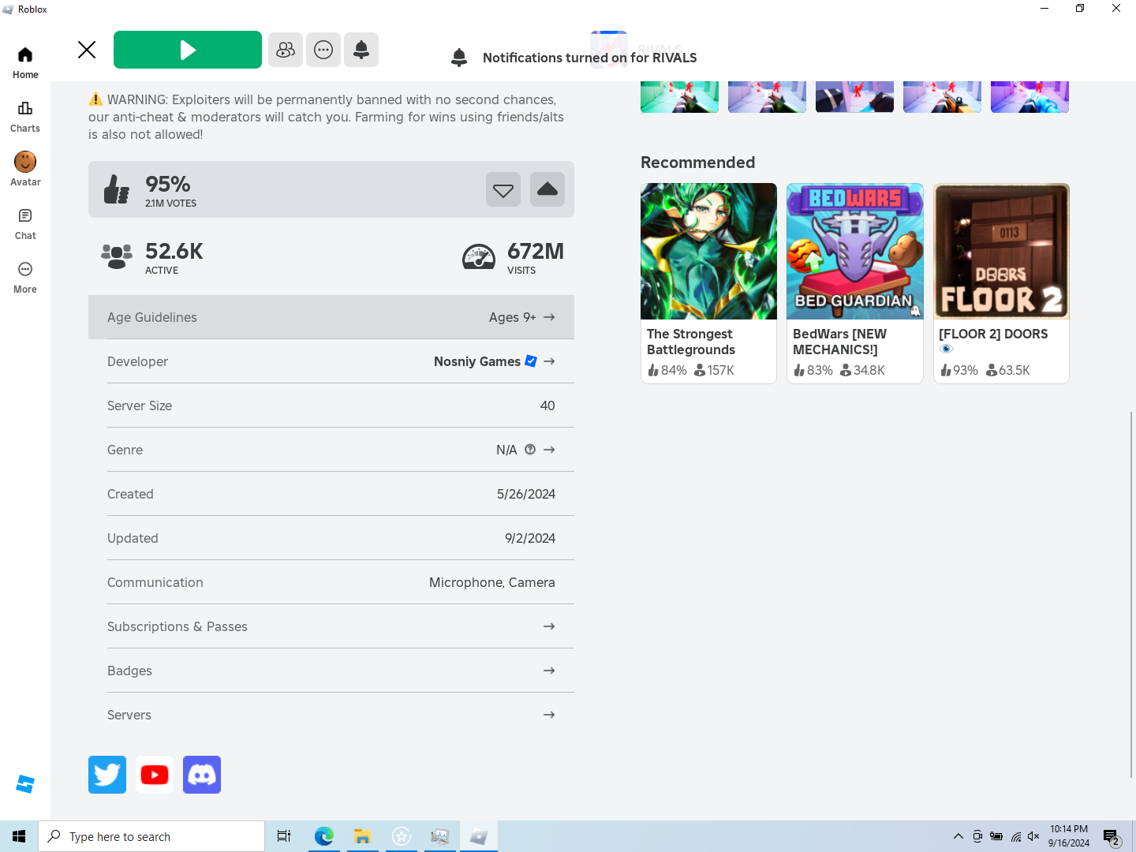The image size is (1136, 852).
Task: Upvote the game with thumbs-up button
Action: click(547, 189)
